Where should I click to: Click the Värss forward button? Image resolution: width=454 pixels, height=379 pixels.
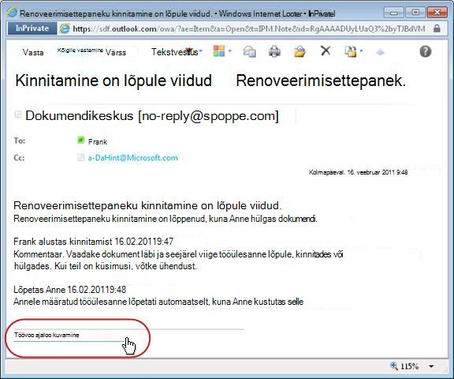[x=116, y=52]
